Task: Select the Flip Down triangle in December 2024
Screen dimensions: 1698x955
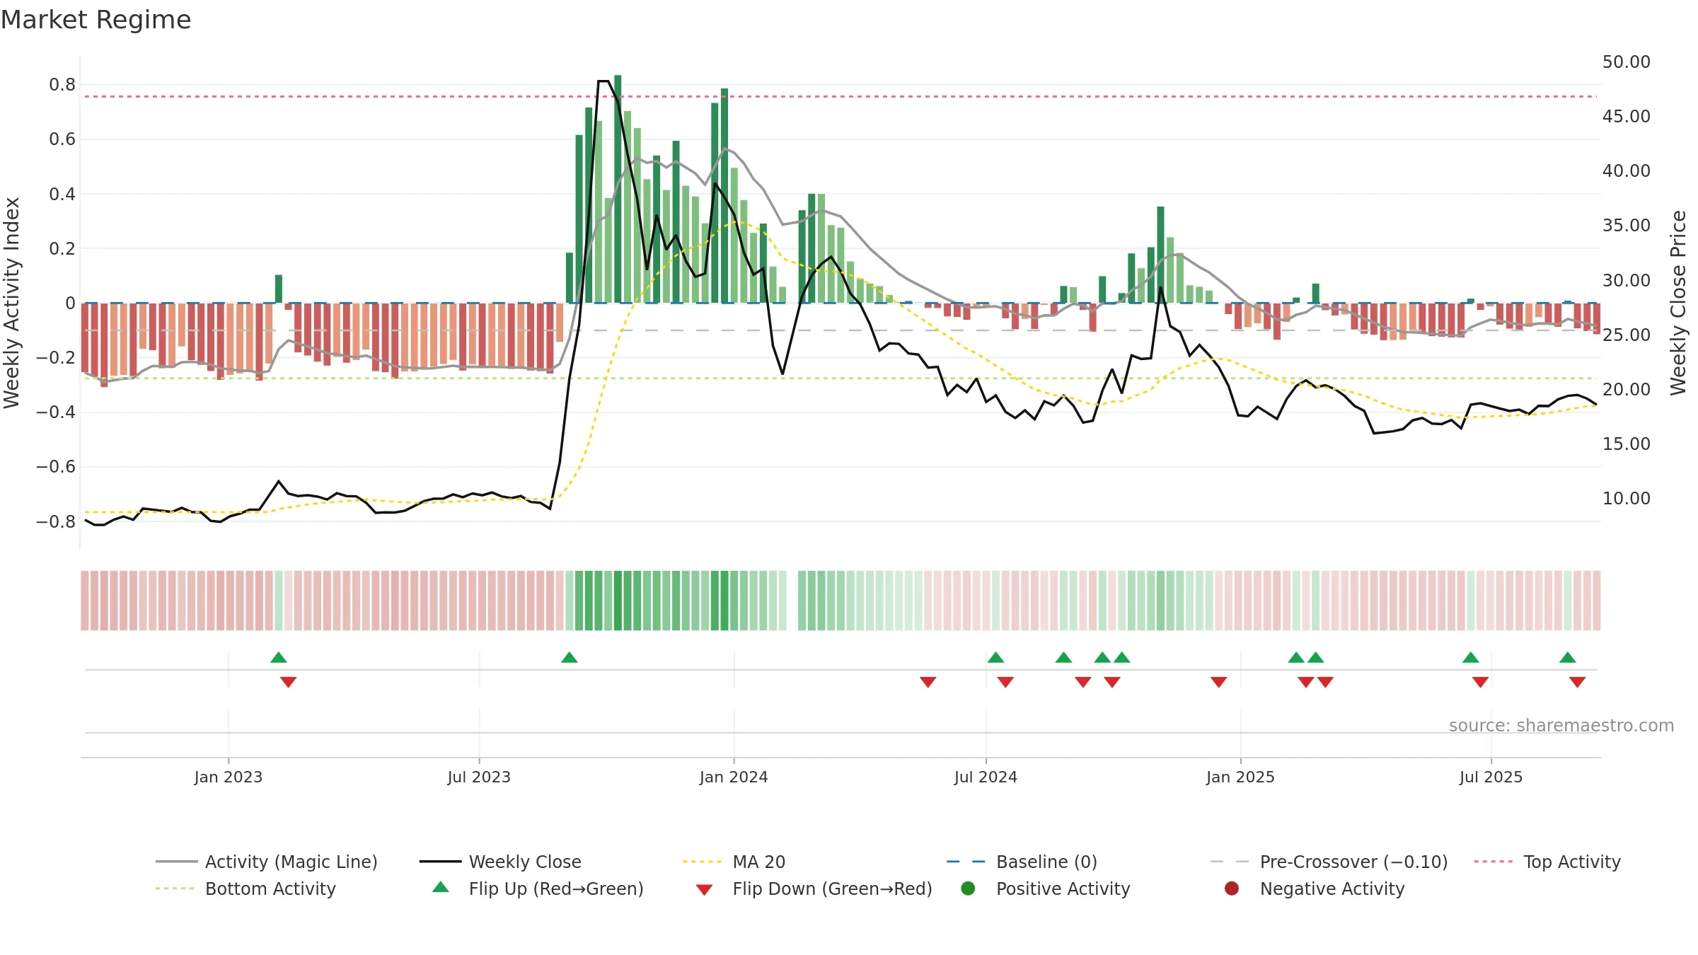Action: (1218, 682)
